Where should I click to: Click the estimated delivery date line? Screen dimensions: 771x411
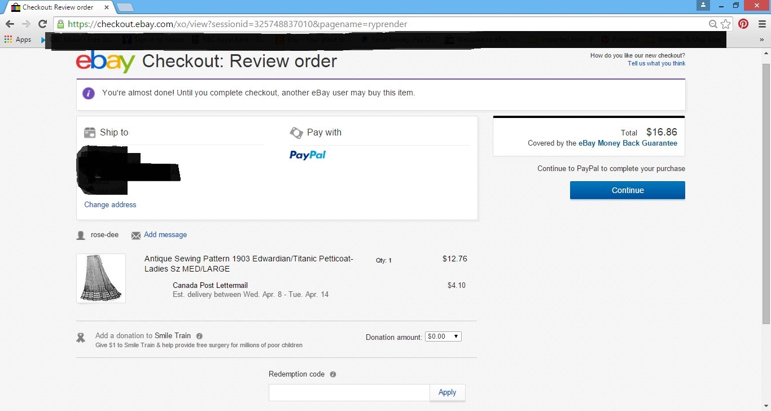pos(251,294)
